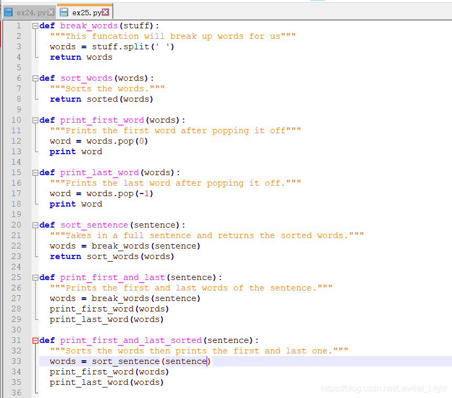Click "return words" on line 4
The image size is (452, 398).
81,57
